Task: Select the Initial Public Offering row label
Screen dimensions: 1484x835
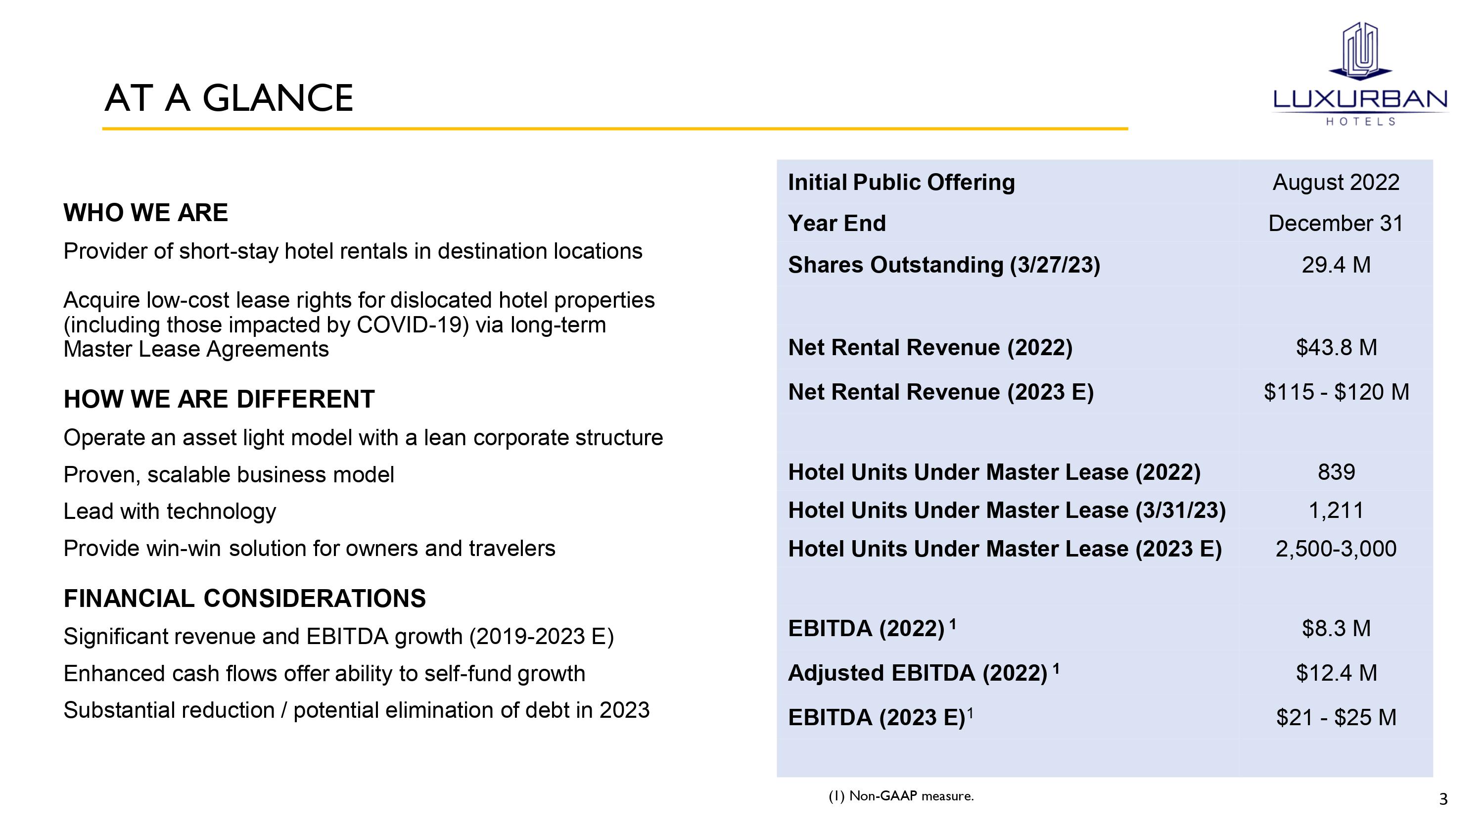Action: coord(901,182)
